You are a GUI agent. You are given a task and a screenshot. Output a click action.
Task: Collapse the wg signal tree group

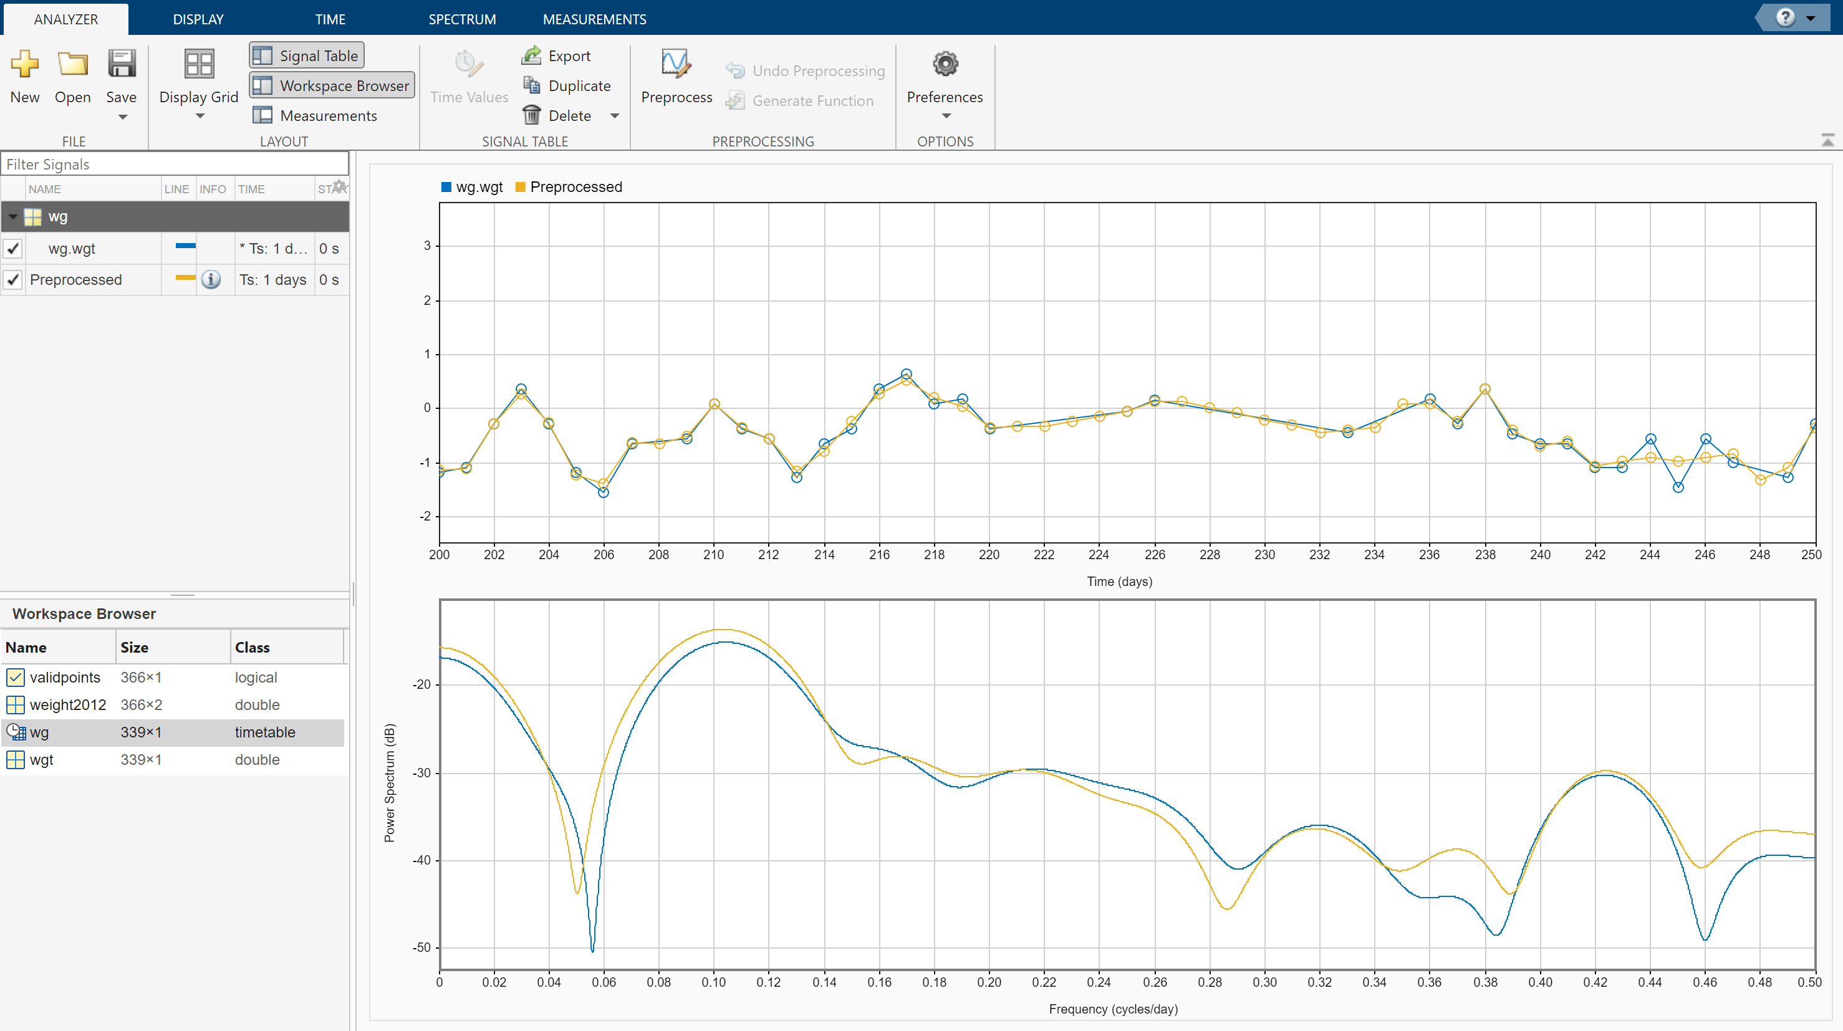(13, 216)
